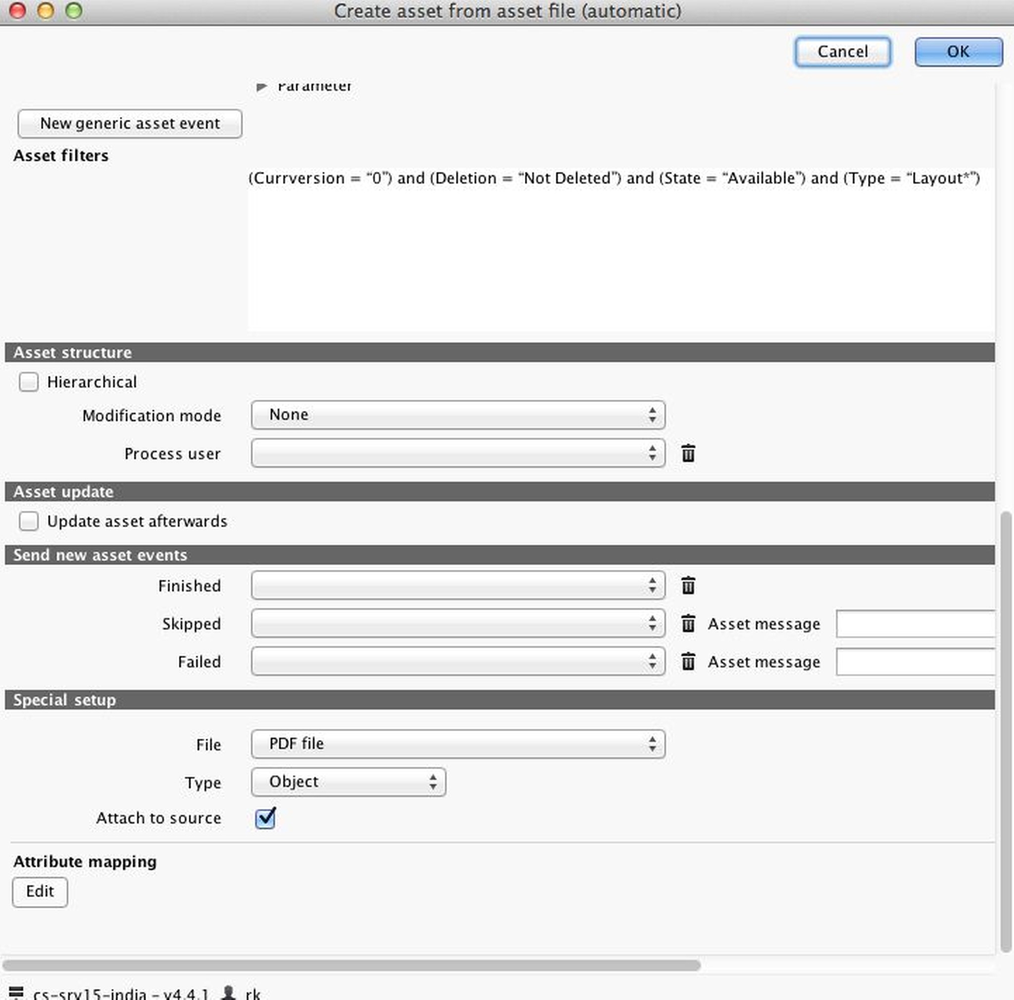Viewport: 1014px width, 1000px height.
Task: Click the user icon next to rk
Action: [228, 991]
